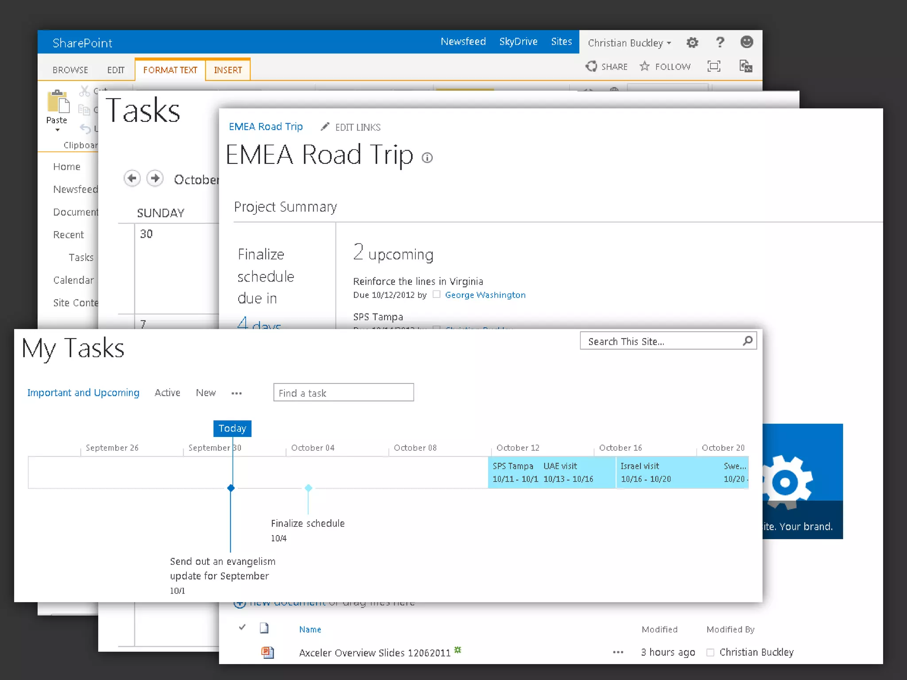Click the search magnifier in Search This Site
Image resolution: width=907 pixels, height=680 pixels.
748,341
